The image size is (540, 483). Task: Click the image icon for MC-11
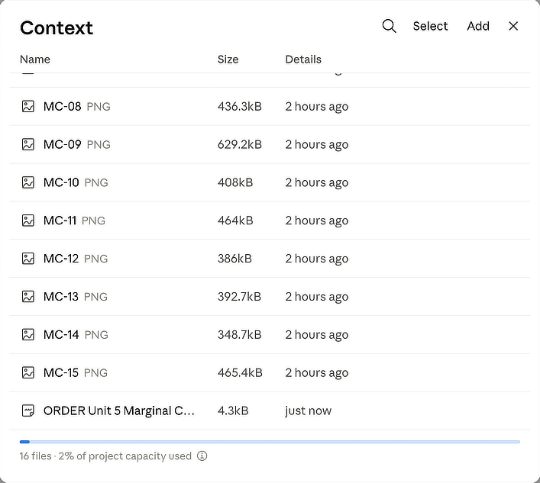(x=28, y=221)
